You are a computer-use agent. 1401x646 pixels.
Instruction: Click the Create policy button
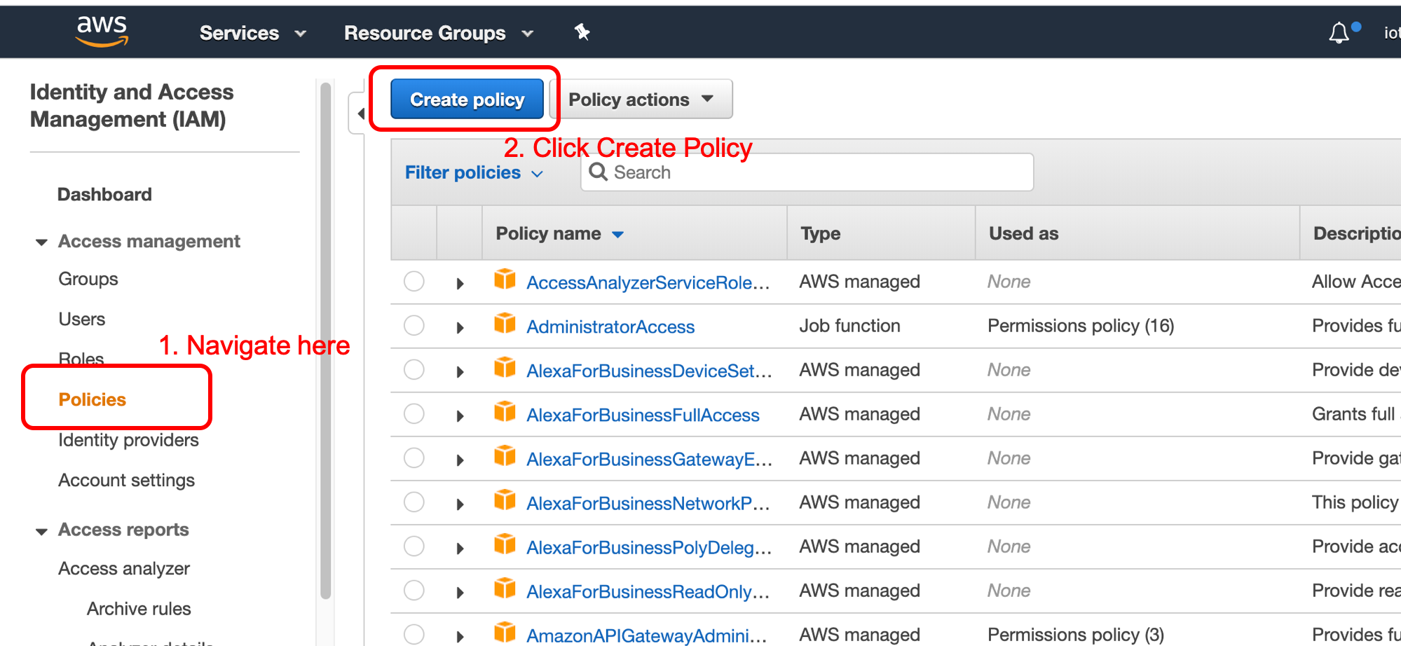click(467, 99)
